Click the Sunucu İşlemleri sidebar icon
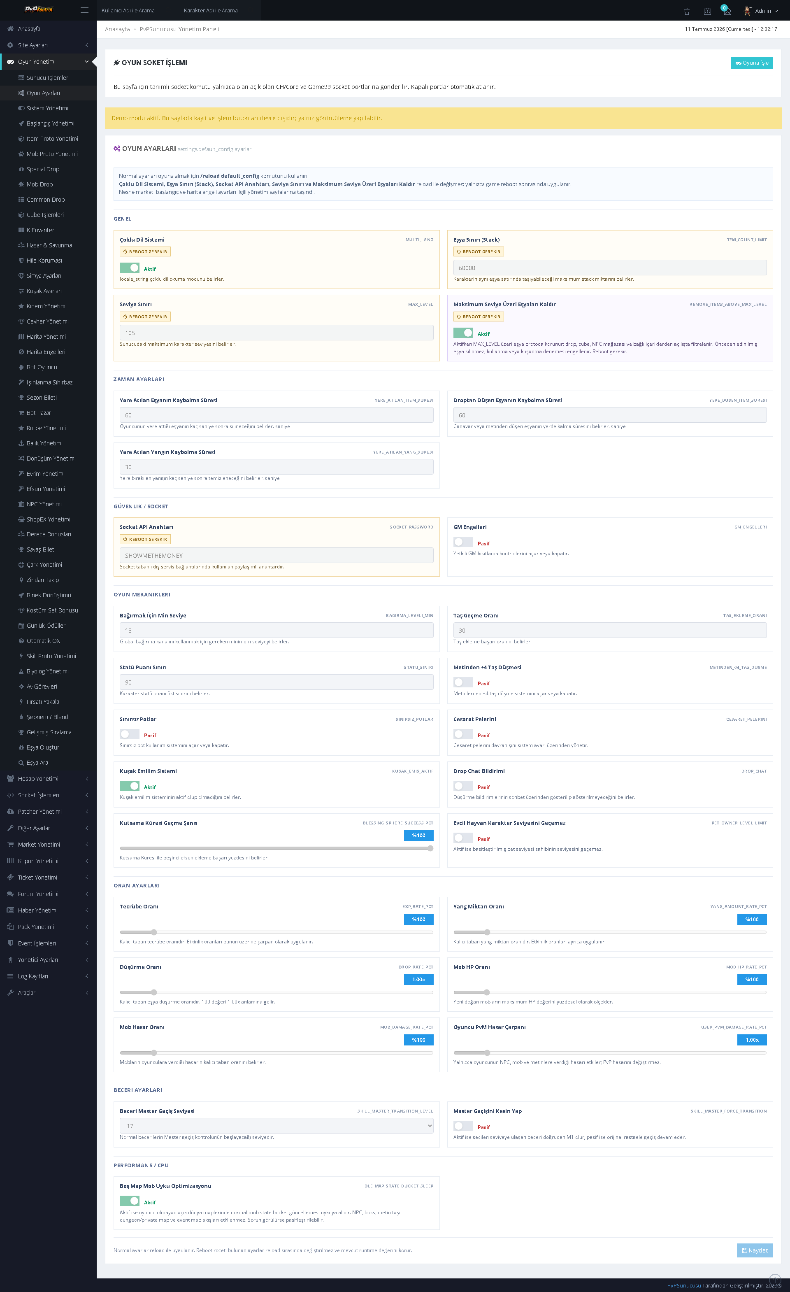 21,78
